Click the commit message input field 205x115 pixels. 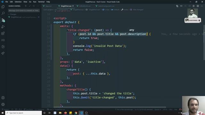(x=24, y=11)
